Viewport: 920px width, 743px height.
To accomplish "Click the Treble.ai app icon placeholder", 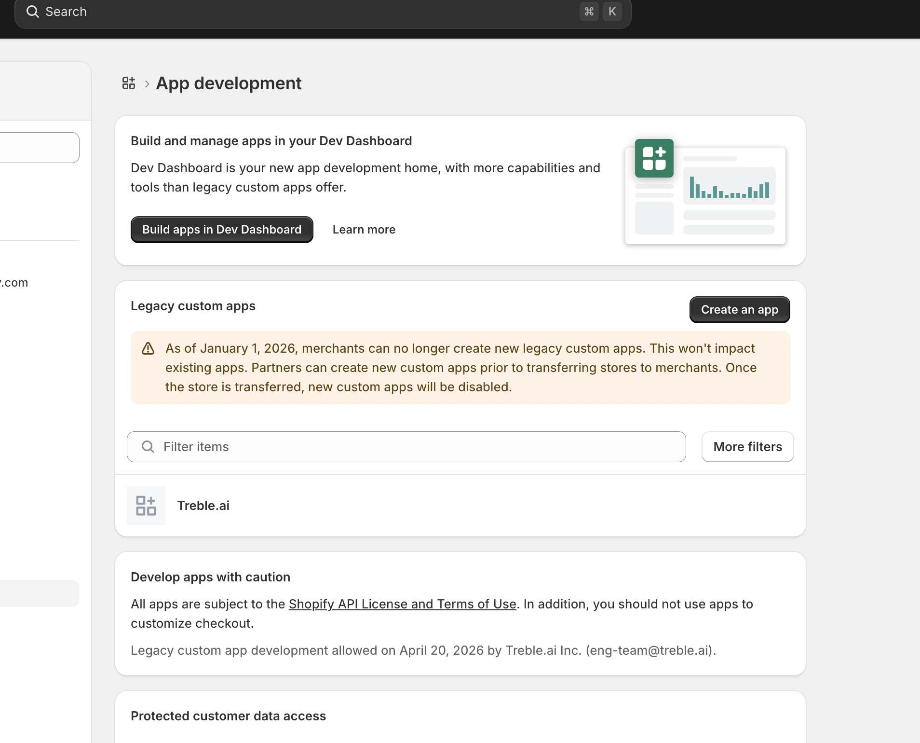I will pos(146,505).
